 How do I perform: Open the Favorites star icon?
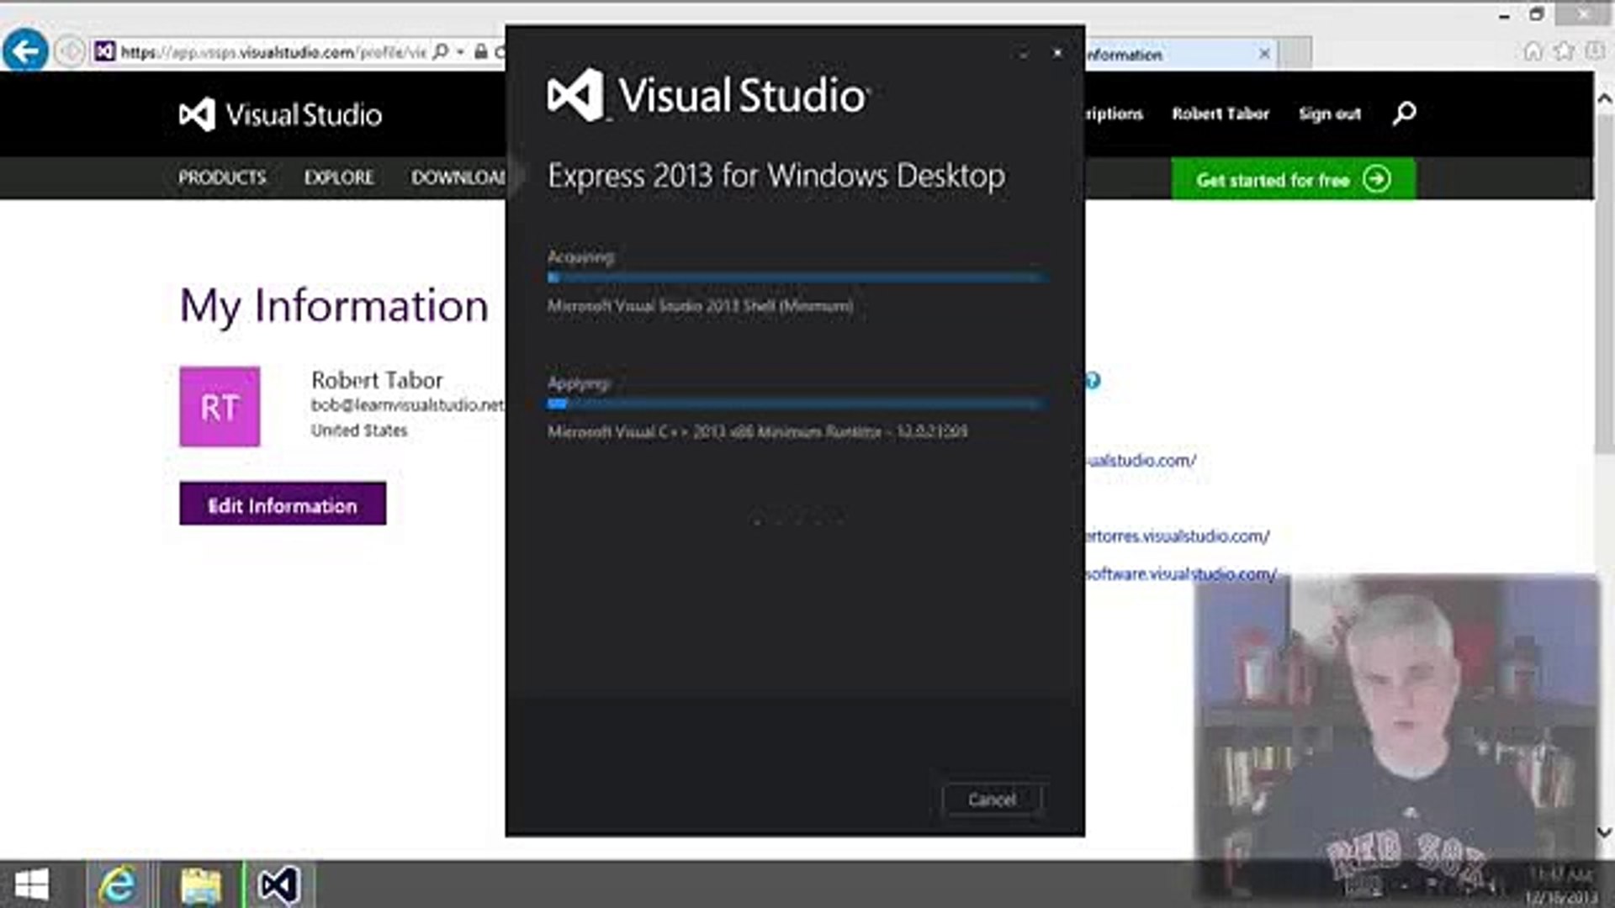(1564, 52)
